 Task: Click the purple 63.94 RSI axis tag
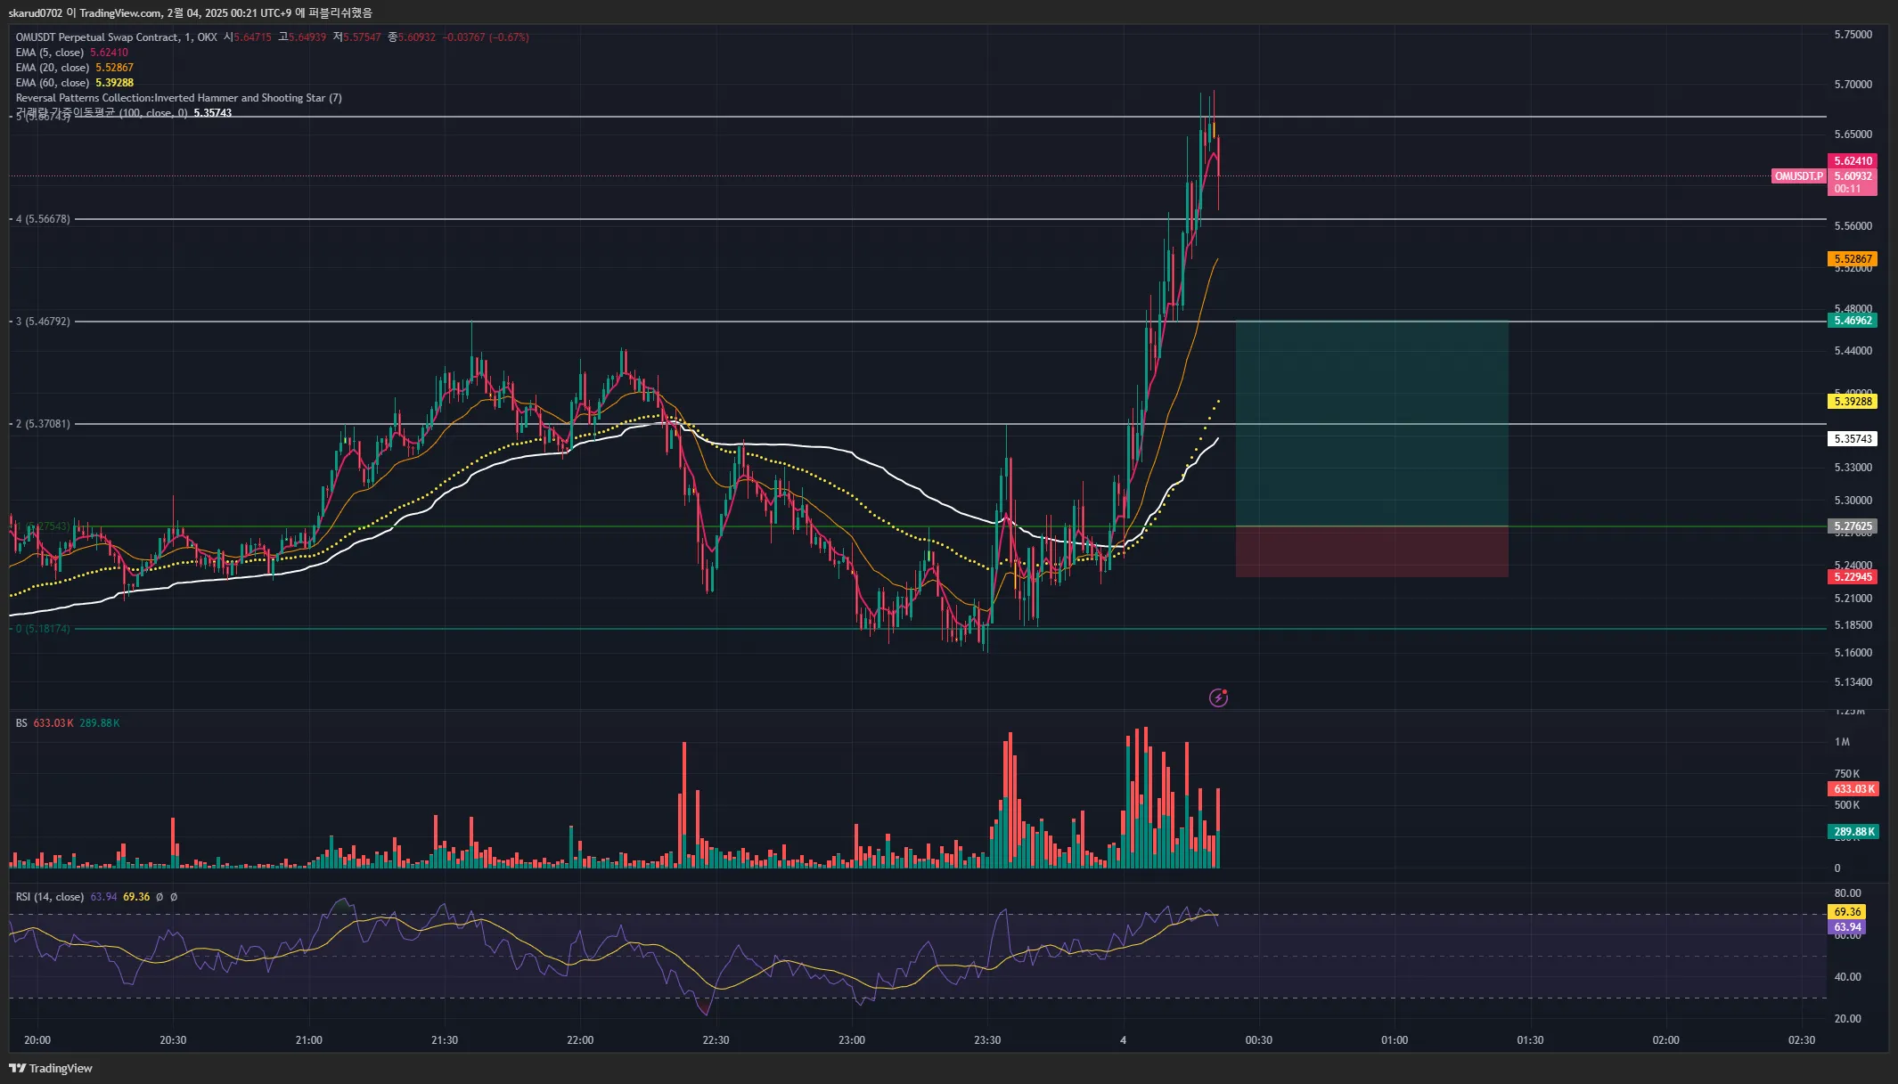1847,927
